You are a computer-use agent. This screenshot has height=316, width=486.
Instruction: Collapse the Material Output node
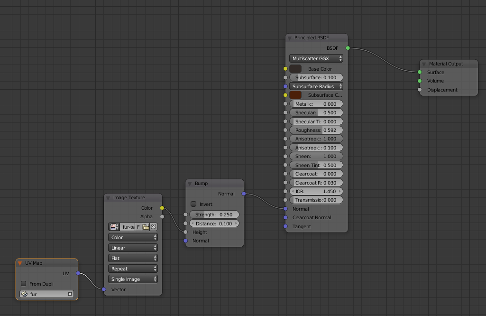tap(424, 64)
